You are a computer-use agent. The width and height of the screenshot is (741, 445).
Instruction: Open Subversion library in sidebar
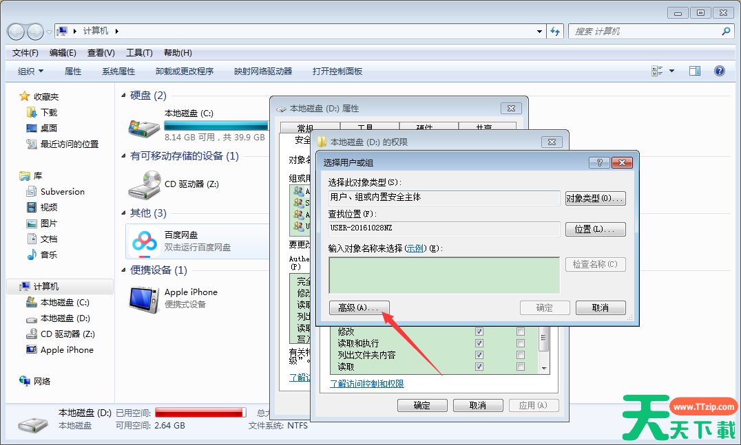pos(62,192)
